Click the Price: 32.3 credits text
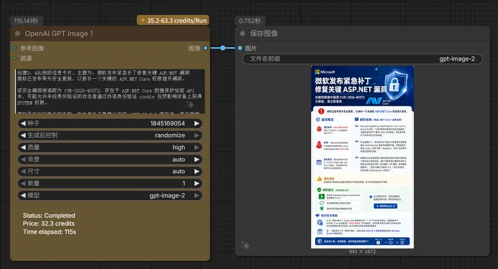This screenshot has height=269, width=498. coord(49,224)
